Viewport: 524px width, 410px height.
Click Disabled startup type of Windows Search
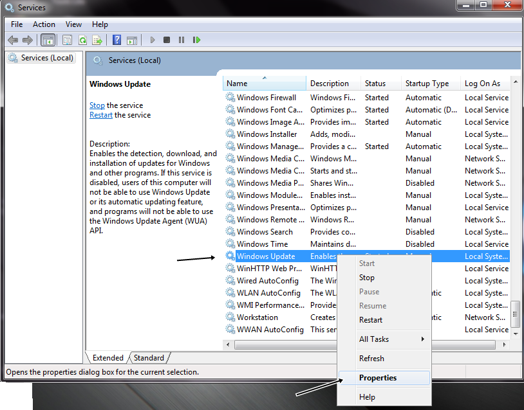(x=420, y=231)
